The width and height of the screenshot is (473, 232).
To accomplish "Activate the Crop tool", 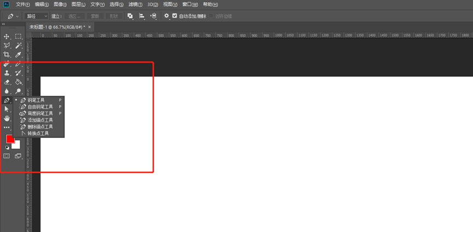I will (7, 55).
